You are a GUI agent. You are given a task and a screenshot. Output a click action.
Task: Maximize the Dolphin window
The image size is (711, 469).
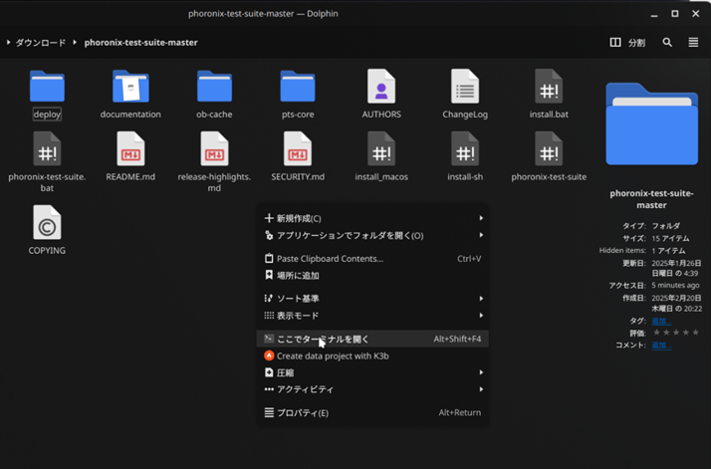click(x=675, y=14)
